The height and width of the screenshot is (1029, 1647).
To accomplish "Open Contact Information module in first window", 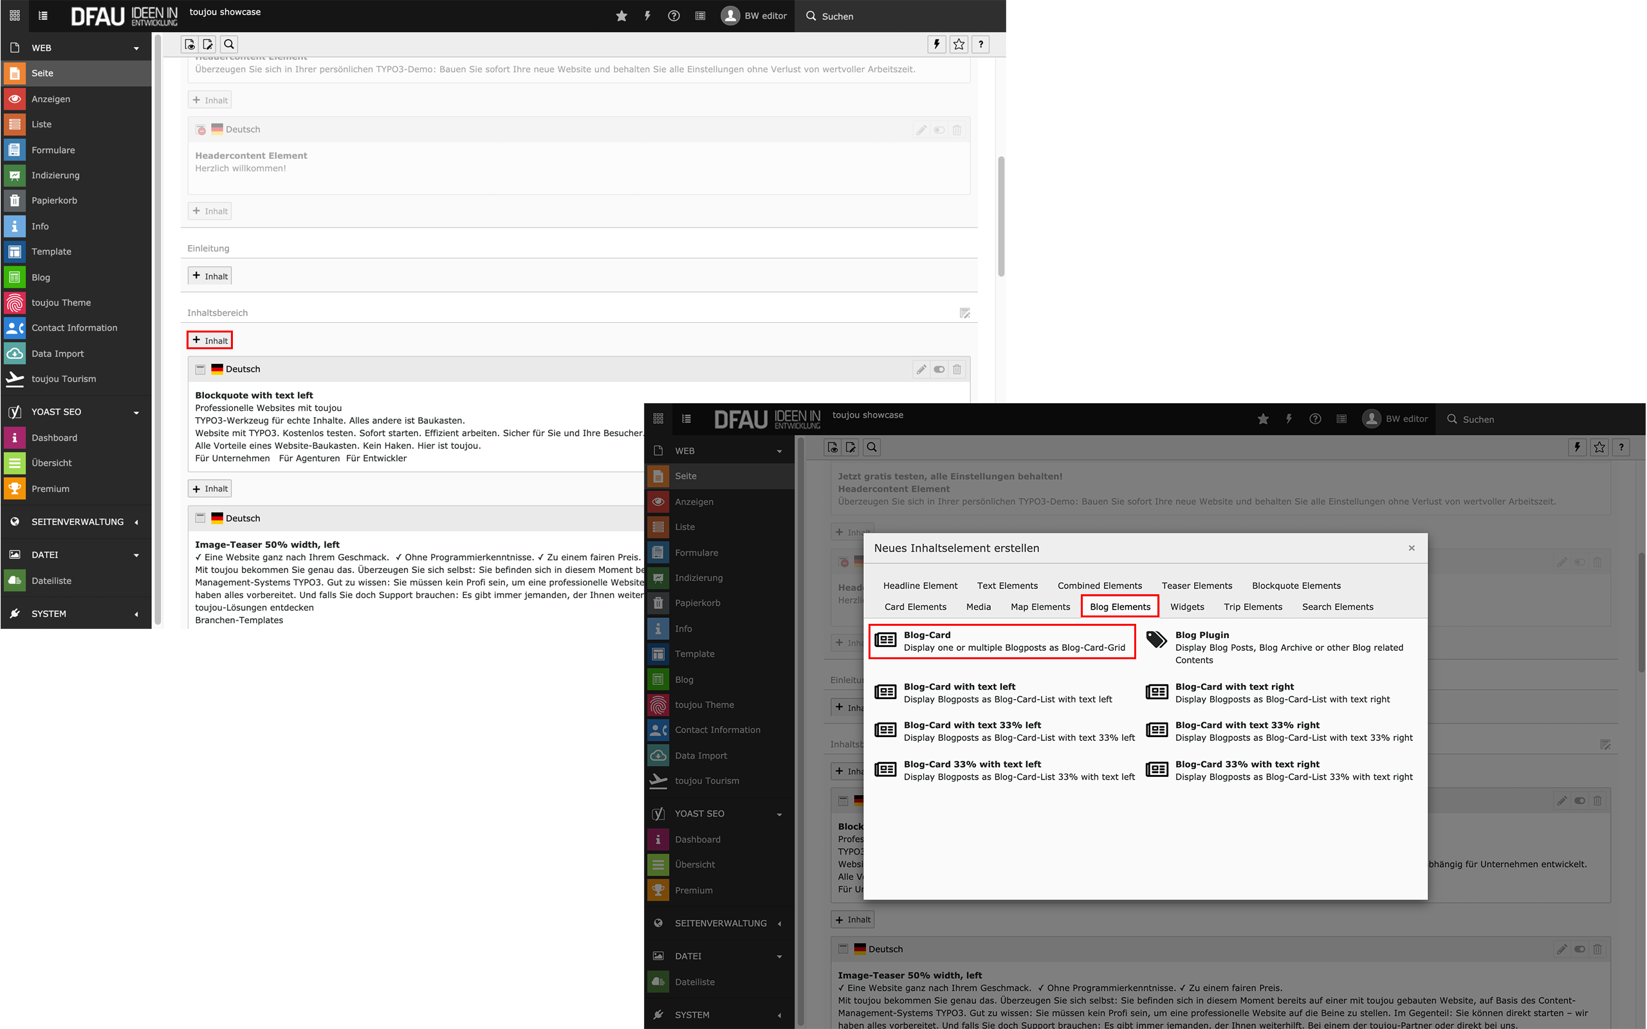I will point(76,327).
